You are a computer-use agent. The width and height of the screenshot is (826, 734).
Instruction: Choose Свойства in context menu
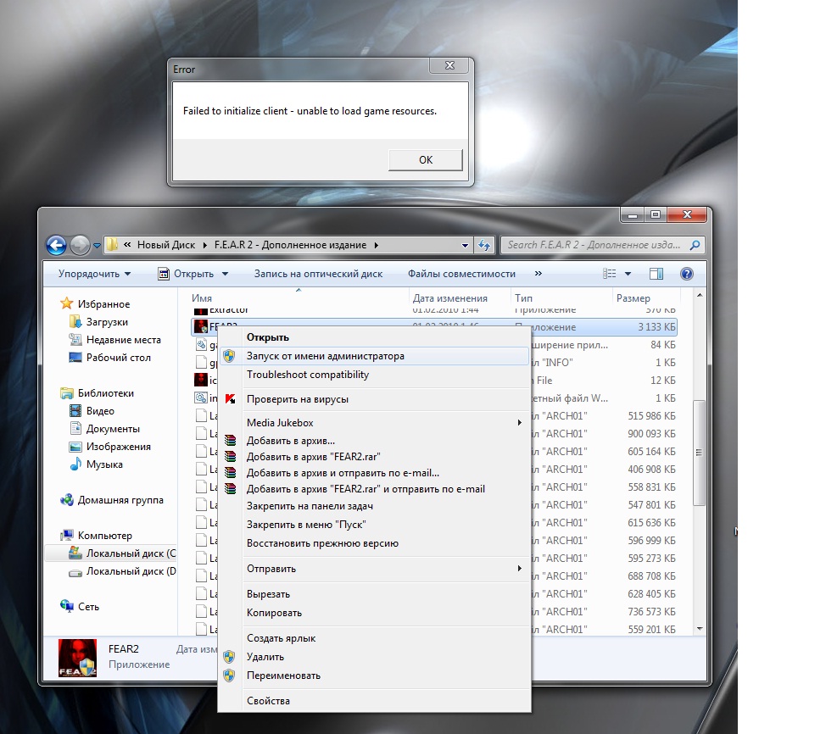(375, 701)
